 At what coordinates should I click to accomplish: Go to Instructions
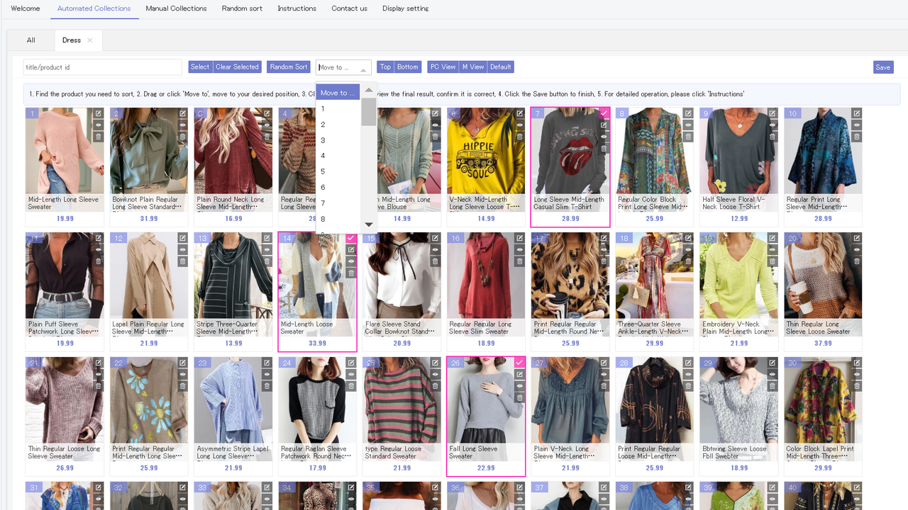click(x=297, y=8)
